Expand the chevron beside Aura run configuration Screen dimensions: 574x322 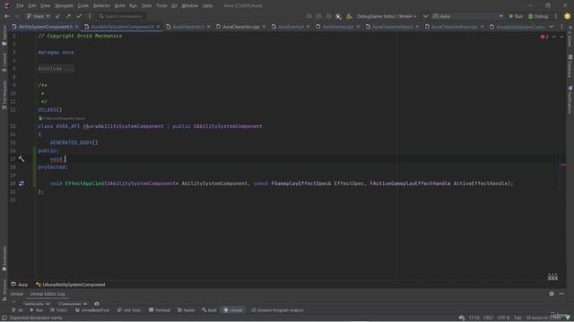425,16
